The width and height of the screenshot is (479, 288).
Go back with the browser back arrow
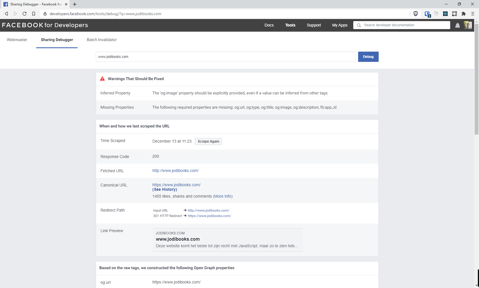click(6, 14)
